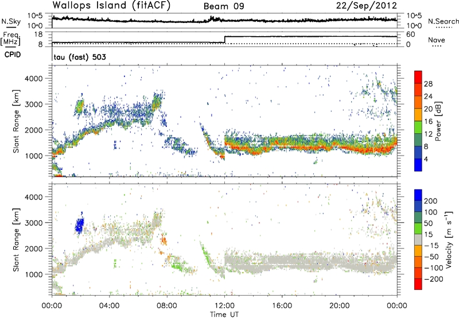Select the '12:00' time tick label
The width and height of the screenshot is (459, 318).
[224, 306]
